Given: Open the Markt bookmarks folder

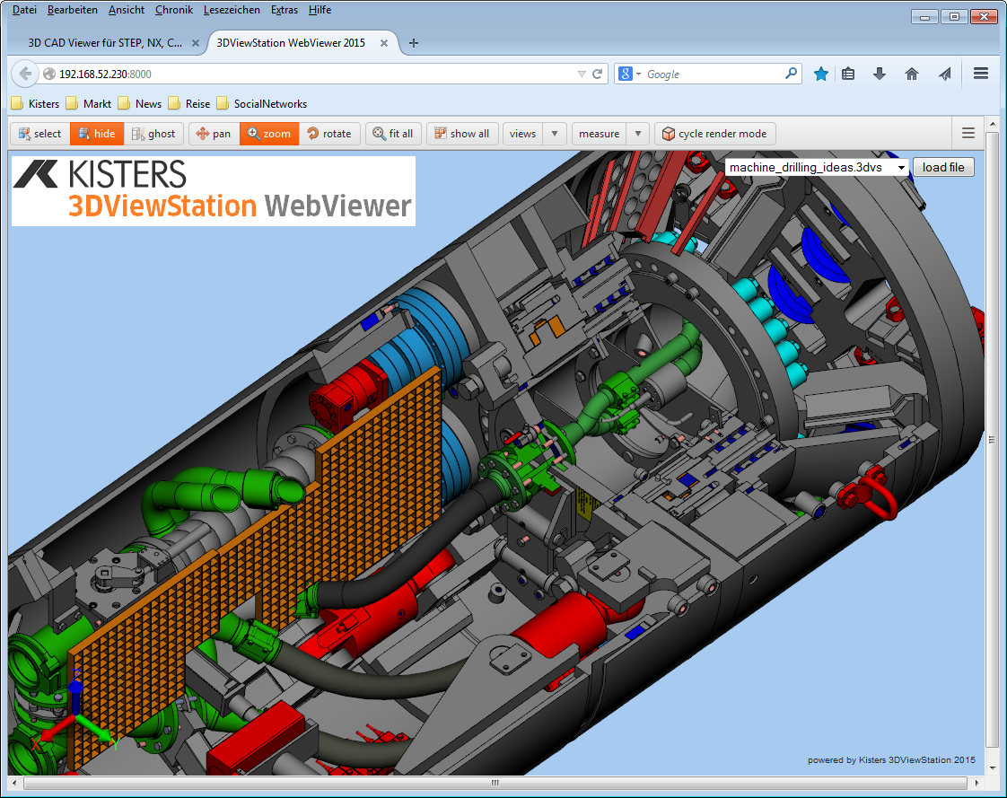Looking at the screenshot, I should [x=89, y=103].
